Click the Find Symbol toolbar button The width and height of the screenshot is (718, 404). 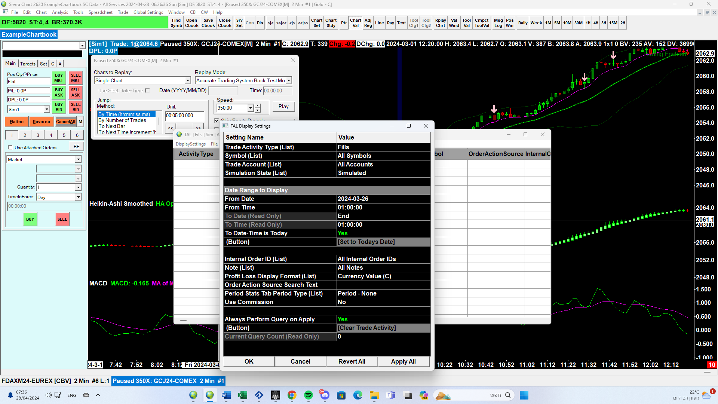[x=176, y=23]
